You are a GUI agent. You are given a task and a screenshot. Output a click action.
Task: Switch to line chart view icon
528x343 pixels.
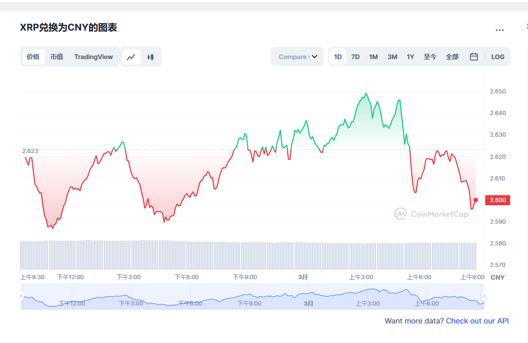(131, 57)
